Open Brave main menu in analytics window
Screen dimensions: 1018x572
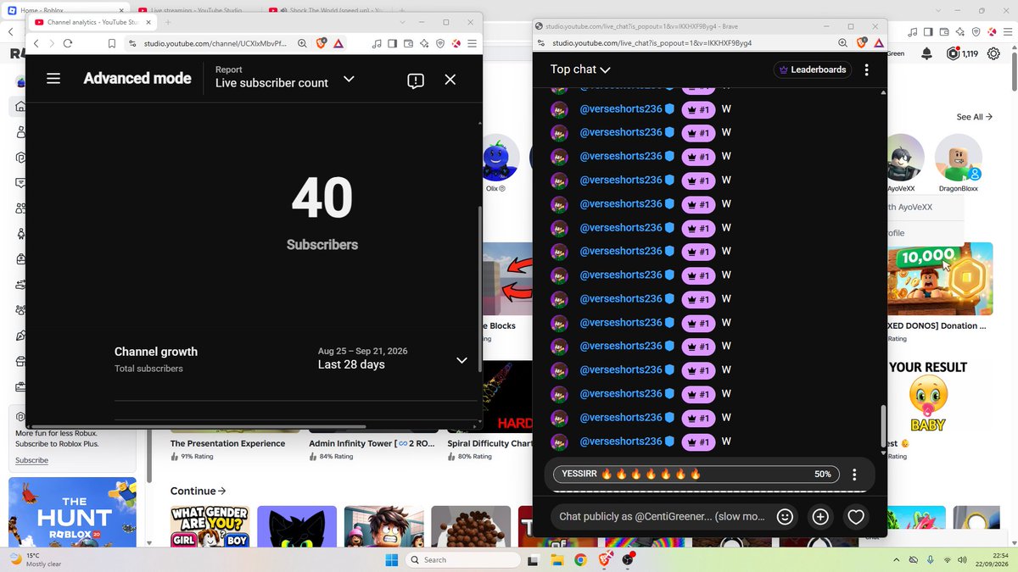click(x=473, y=43)
